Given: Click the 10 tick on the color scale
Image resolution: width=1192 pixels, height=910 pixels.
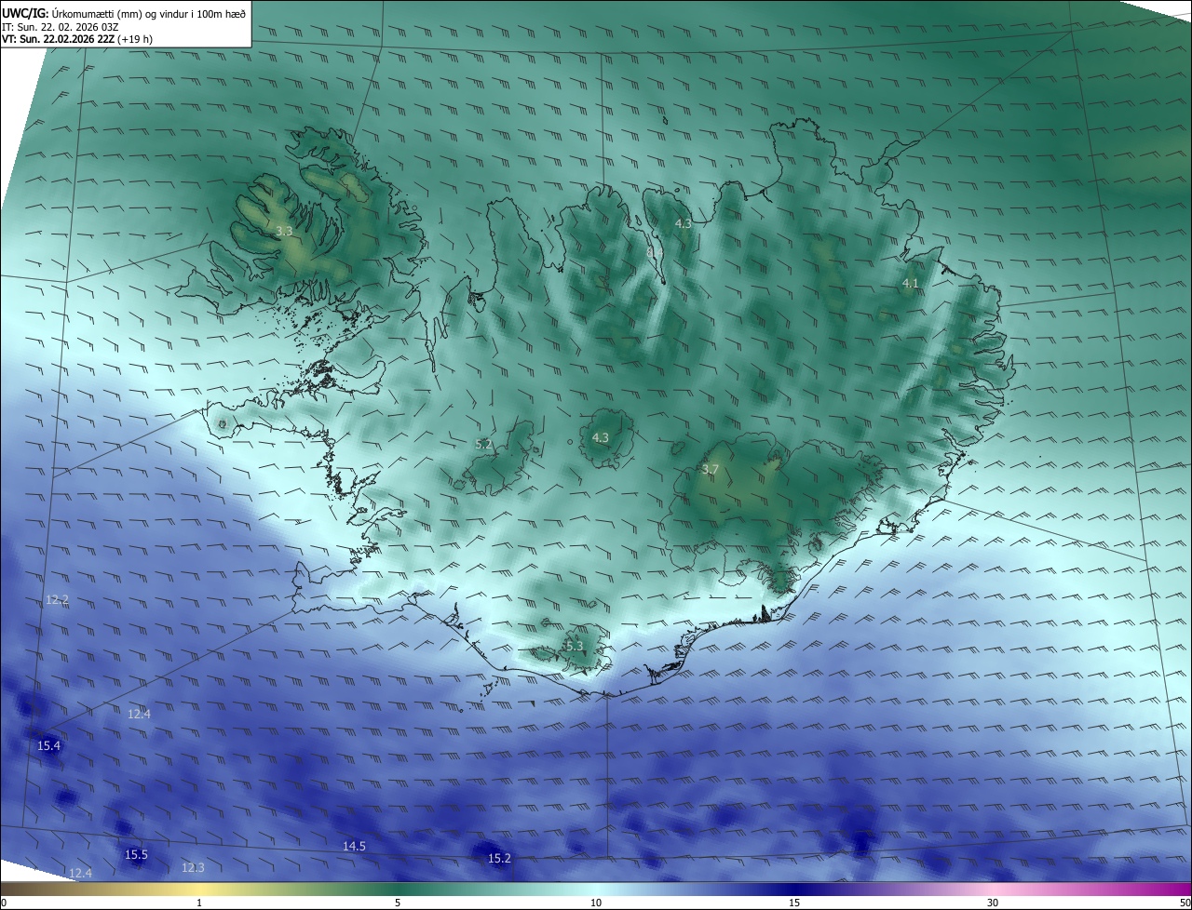Looking at the screenshot, I should click(596, 903).
